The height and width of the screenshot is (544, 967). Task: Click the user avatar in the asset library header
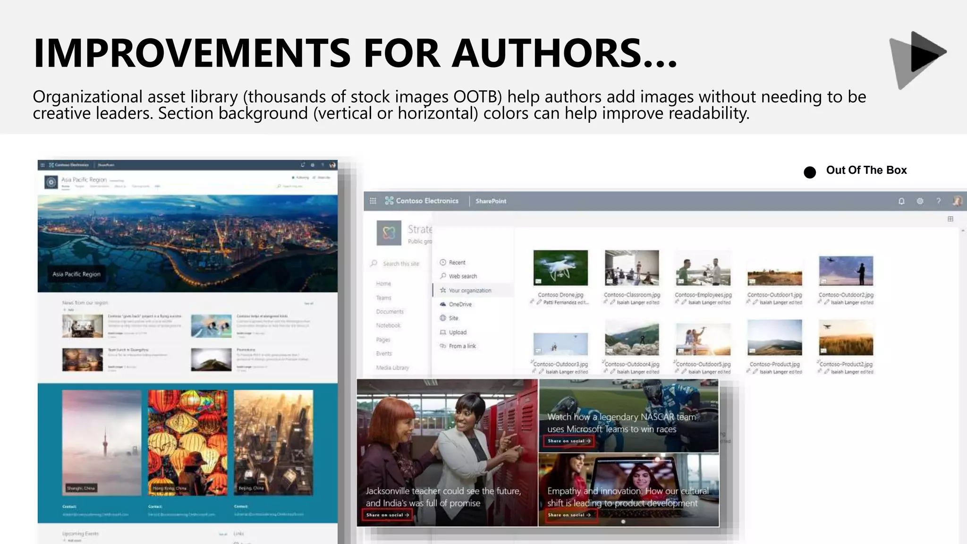[957, 201]
